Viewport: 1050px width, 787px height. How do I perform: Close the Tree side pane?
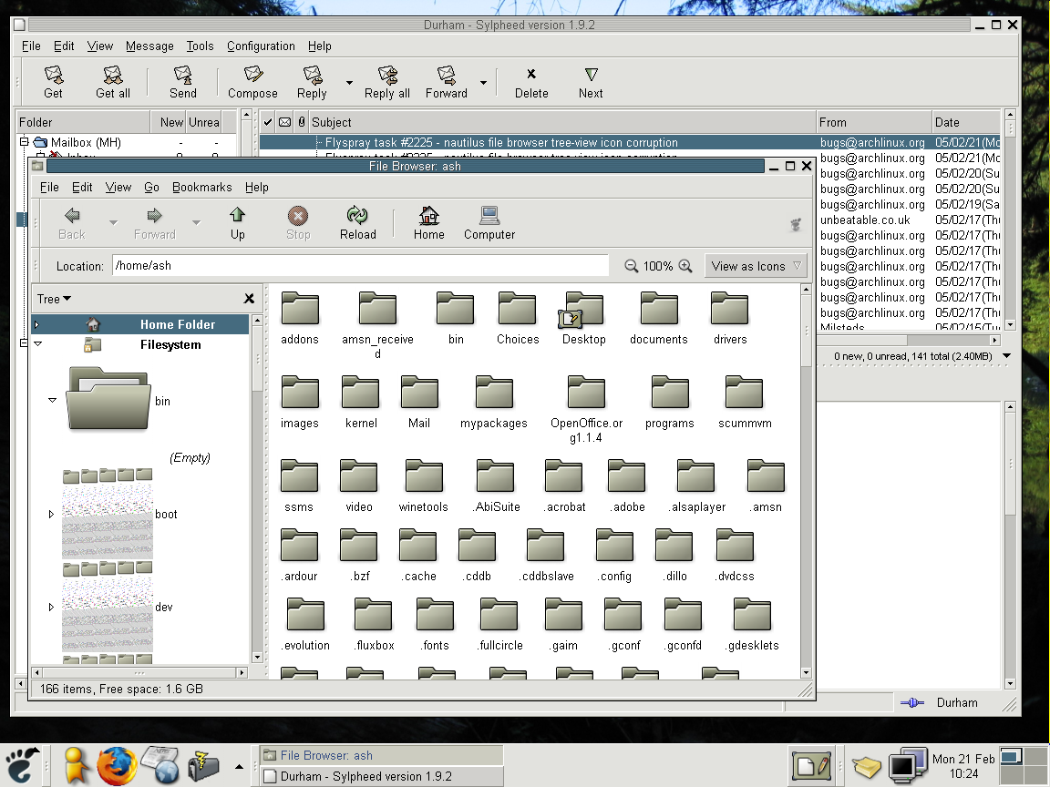[249, 299]
